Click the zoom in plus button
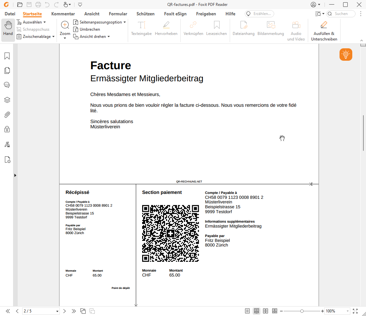Image resolution: width=366 pixels, height=316 pixels. point(322,311)
